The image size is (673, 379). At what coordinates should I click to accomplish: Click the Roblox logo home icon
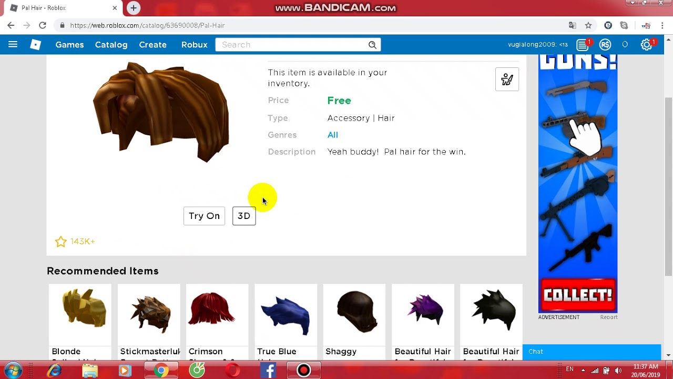pyautogui.click(x=35, y=45)
